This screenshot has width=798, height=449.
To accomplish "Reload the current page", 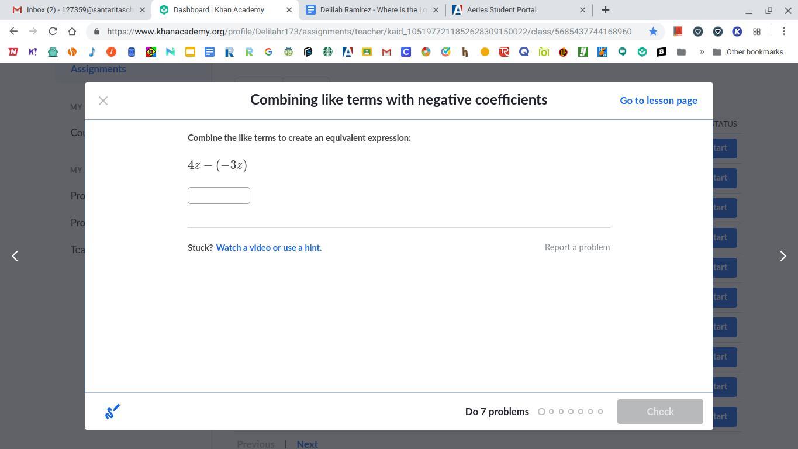I will (x=53, y=32).
